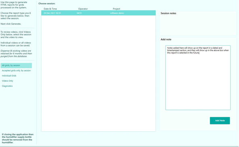This screenshot has width=239, height=147.
Task: Click the humidifier supply bottle warning text
Action: pos(17,138)
